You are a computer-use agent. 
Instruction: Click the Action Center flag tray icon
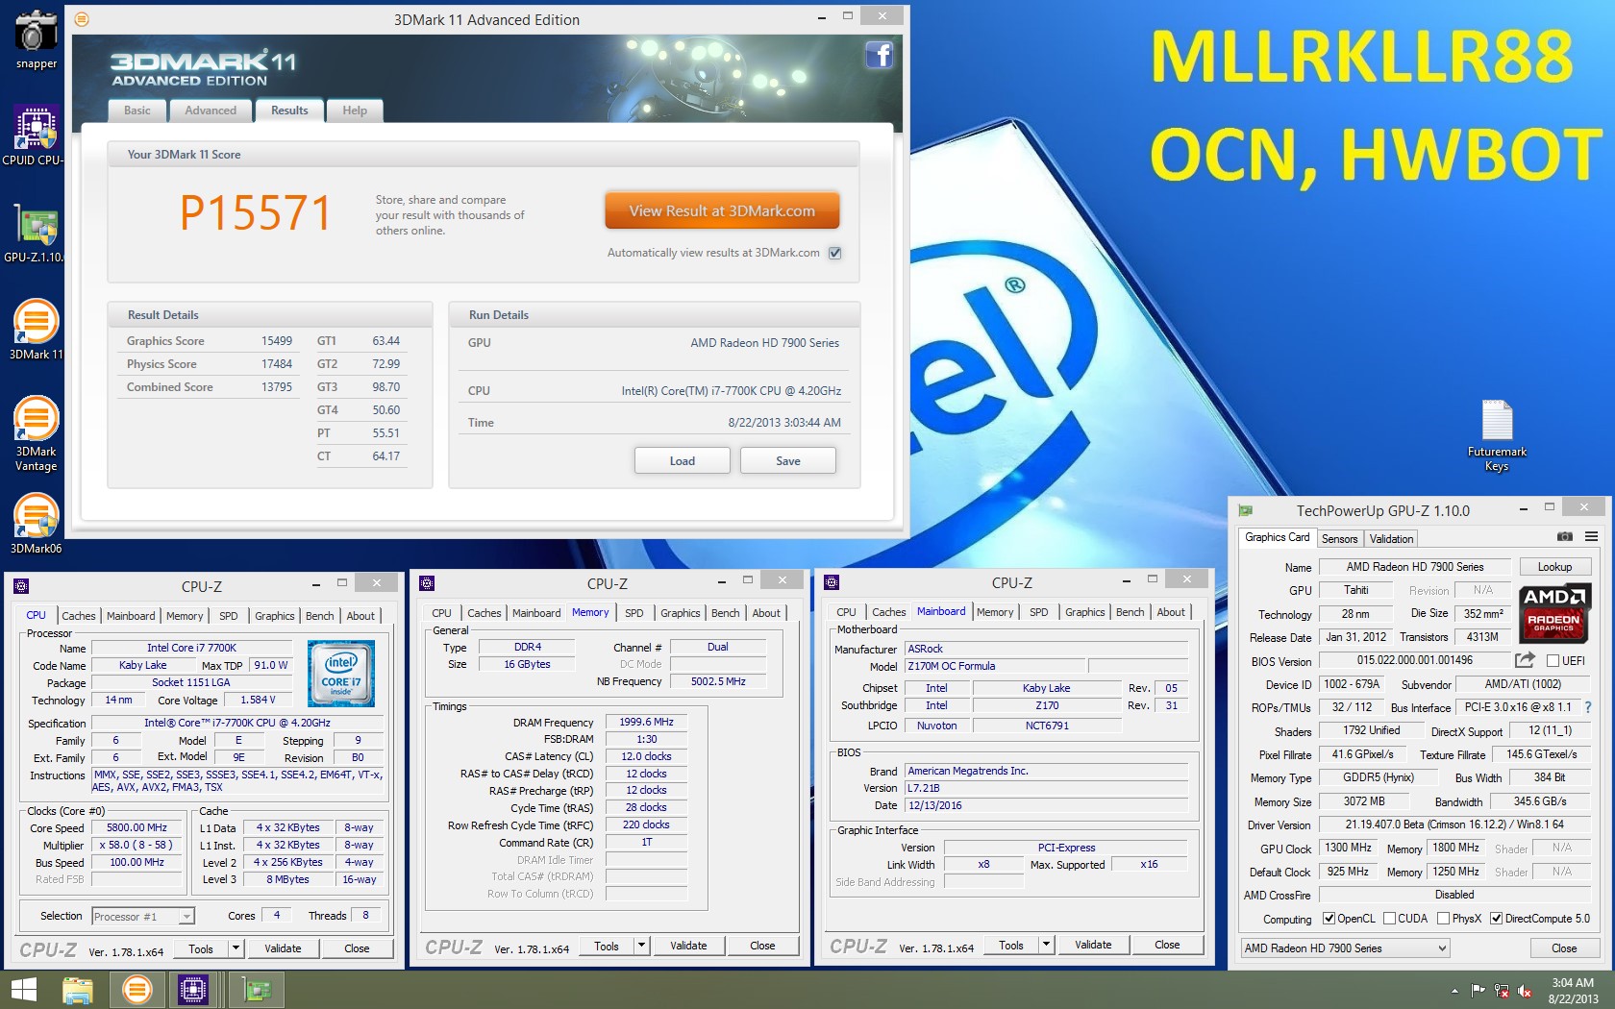point(1478,991)
